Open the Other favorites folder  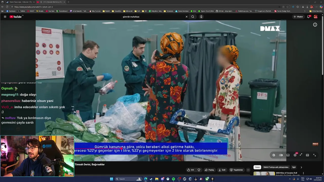(316, 11)
